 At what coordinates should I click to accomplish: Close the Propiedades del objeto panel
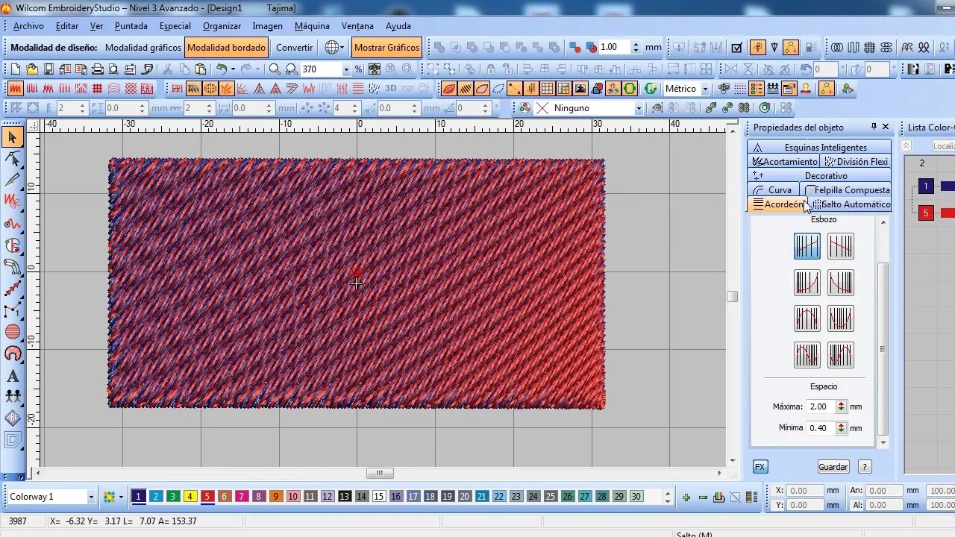(x=886, y=127)
